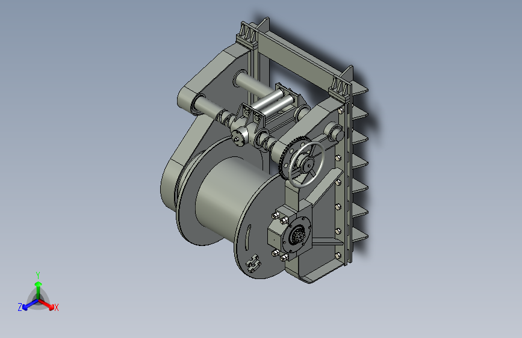
Task: Click the red X axis on the triad
Action: click(x=46, y=304)
